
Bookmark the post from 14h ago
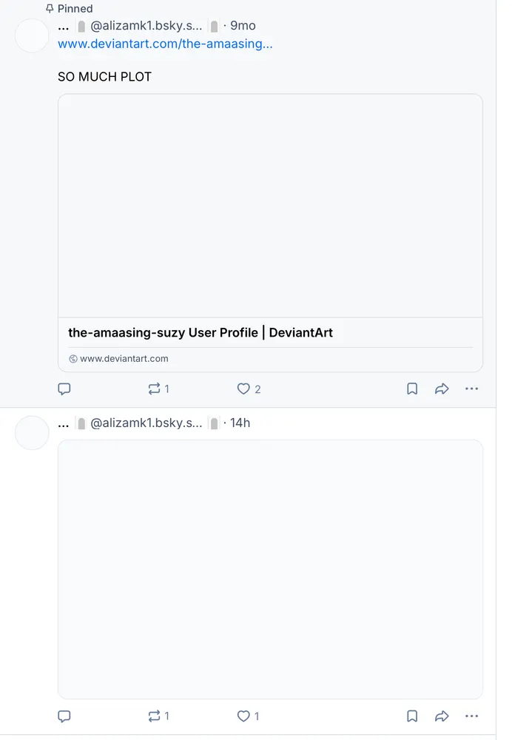(x=412, y=716)
